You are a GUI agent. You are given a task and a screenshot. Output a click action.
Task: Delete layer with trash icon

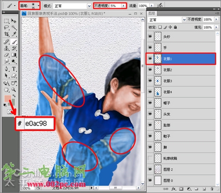[x=212, y=189]
